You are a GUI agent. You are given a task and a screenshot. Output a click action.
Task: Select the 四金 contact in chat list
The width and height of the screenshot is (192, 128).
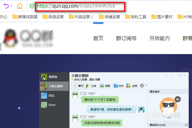point(54,96)
